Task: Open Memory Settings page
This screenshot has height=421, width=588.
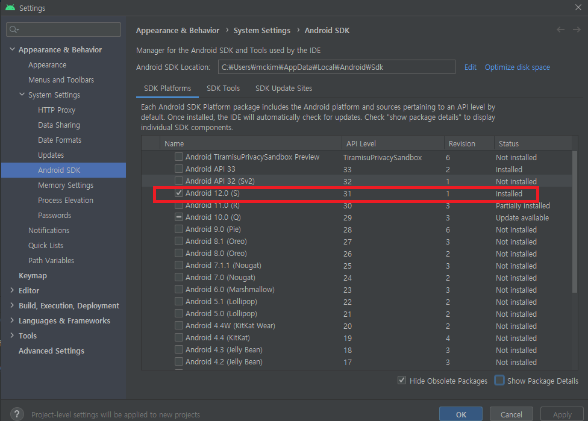Action: [66, 185]
